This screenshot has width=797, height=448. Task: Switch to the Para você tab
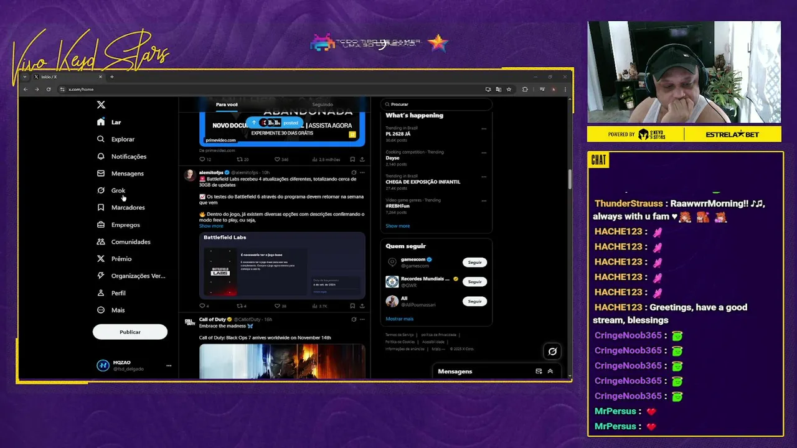pyautogui.click(x=227, y=105)
